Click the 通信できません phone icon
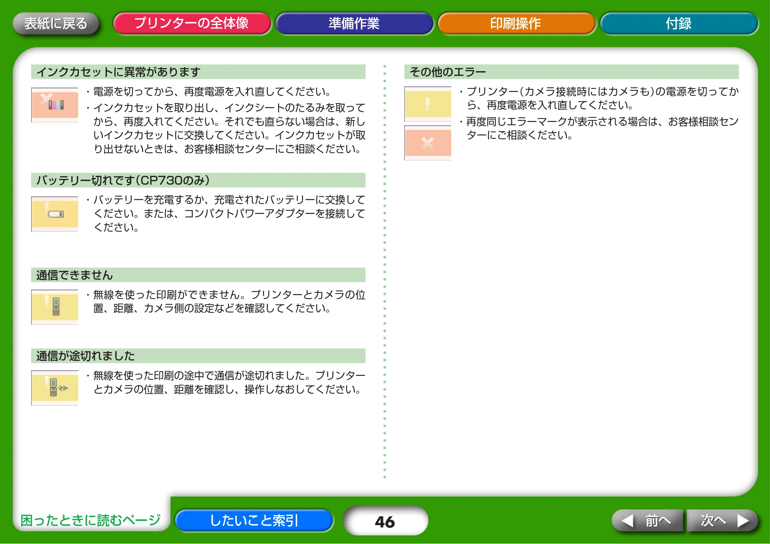The height and width of the screenshot is (544, 770). coord(55,307)
